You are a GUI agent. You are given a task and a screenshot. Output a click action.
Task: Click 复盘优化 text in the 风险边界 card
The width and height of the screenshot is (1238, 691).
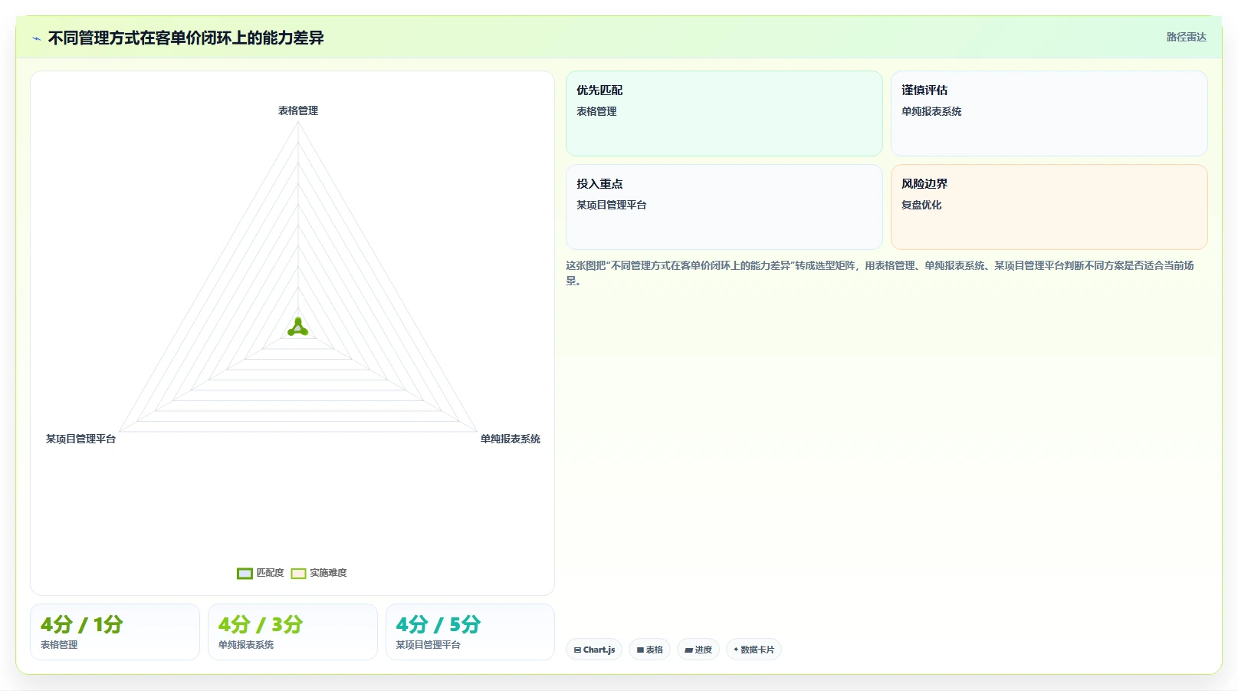point(921,205)
